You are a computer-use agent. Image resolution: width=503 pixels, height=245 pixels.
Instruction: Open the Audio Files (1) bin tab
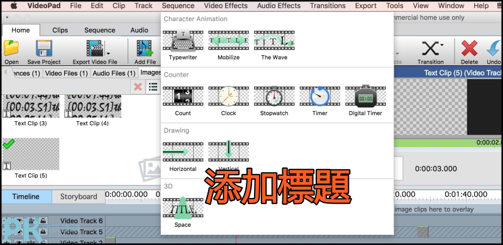[x=114, y=73]
